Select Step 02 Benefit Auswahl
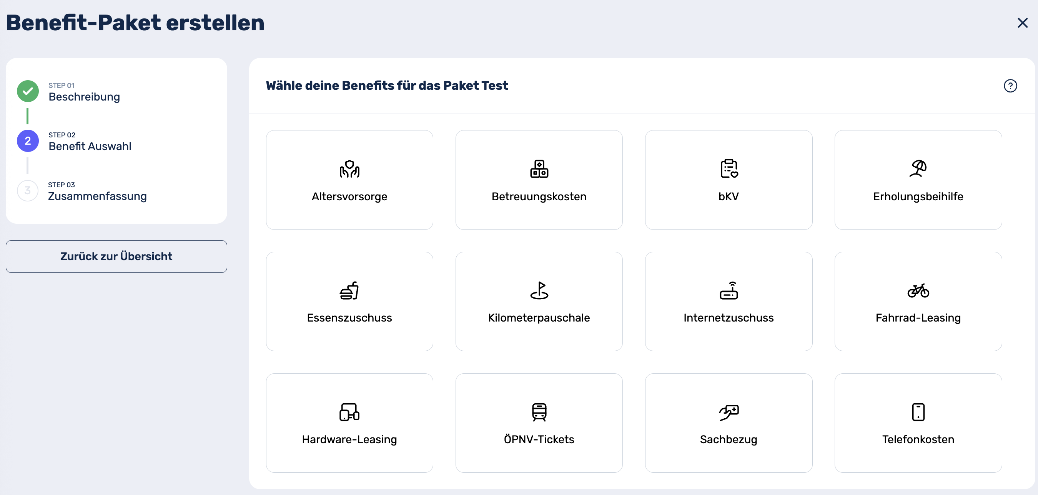 pyautogui.click(x=90, y=146)
